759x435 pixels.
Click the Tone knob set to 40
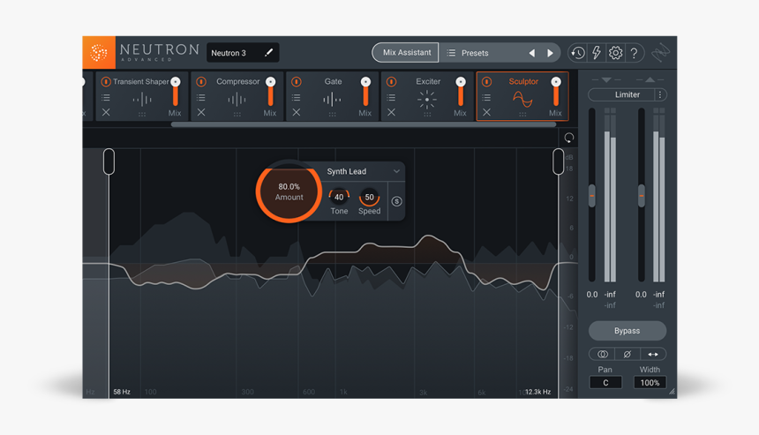click(339, 197)
